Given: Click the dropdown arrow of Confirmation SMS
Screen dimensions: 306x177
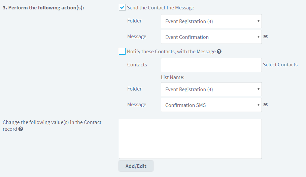Looking at the screenshot, I should (x=259, y=105).
